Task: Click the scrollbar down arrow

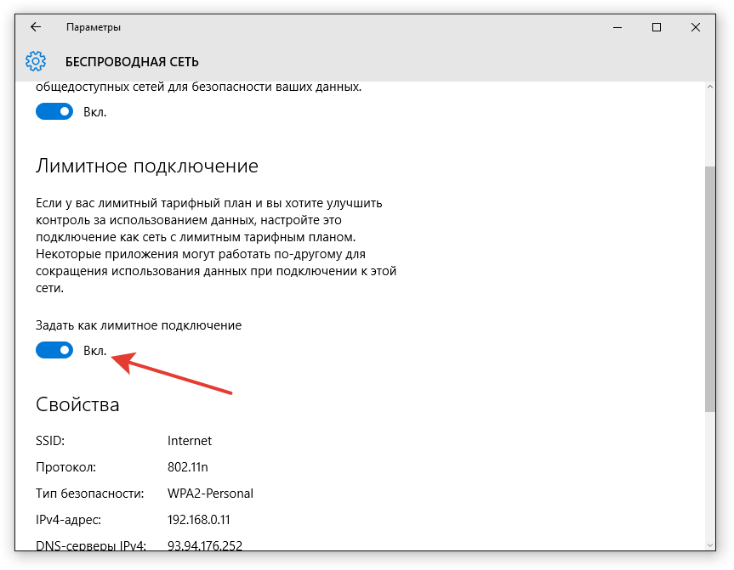Action: 709,545
